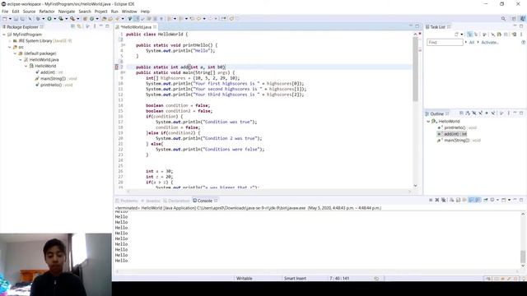527x296 pixels.
Task: Open the Run menu
Action: click(114, 12)
